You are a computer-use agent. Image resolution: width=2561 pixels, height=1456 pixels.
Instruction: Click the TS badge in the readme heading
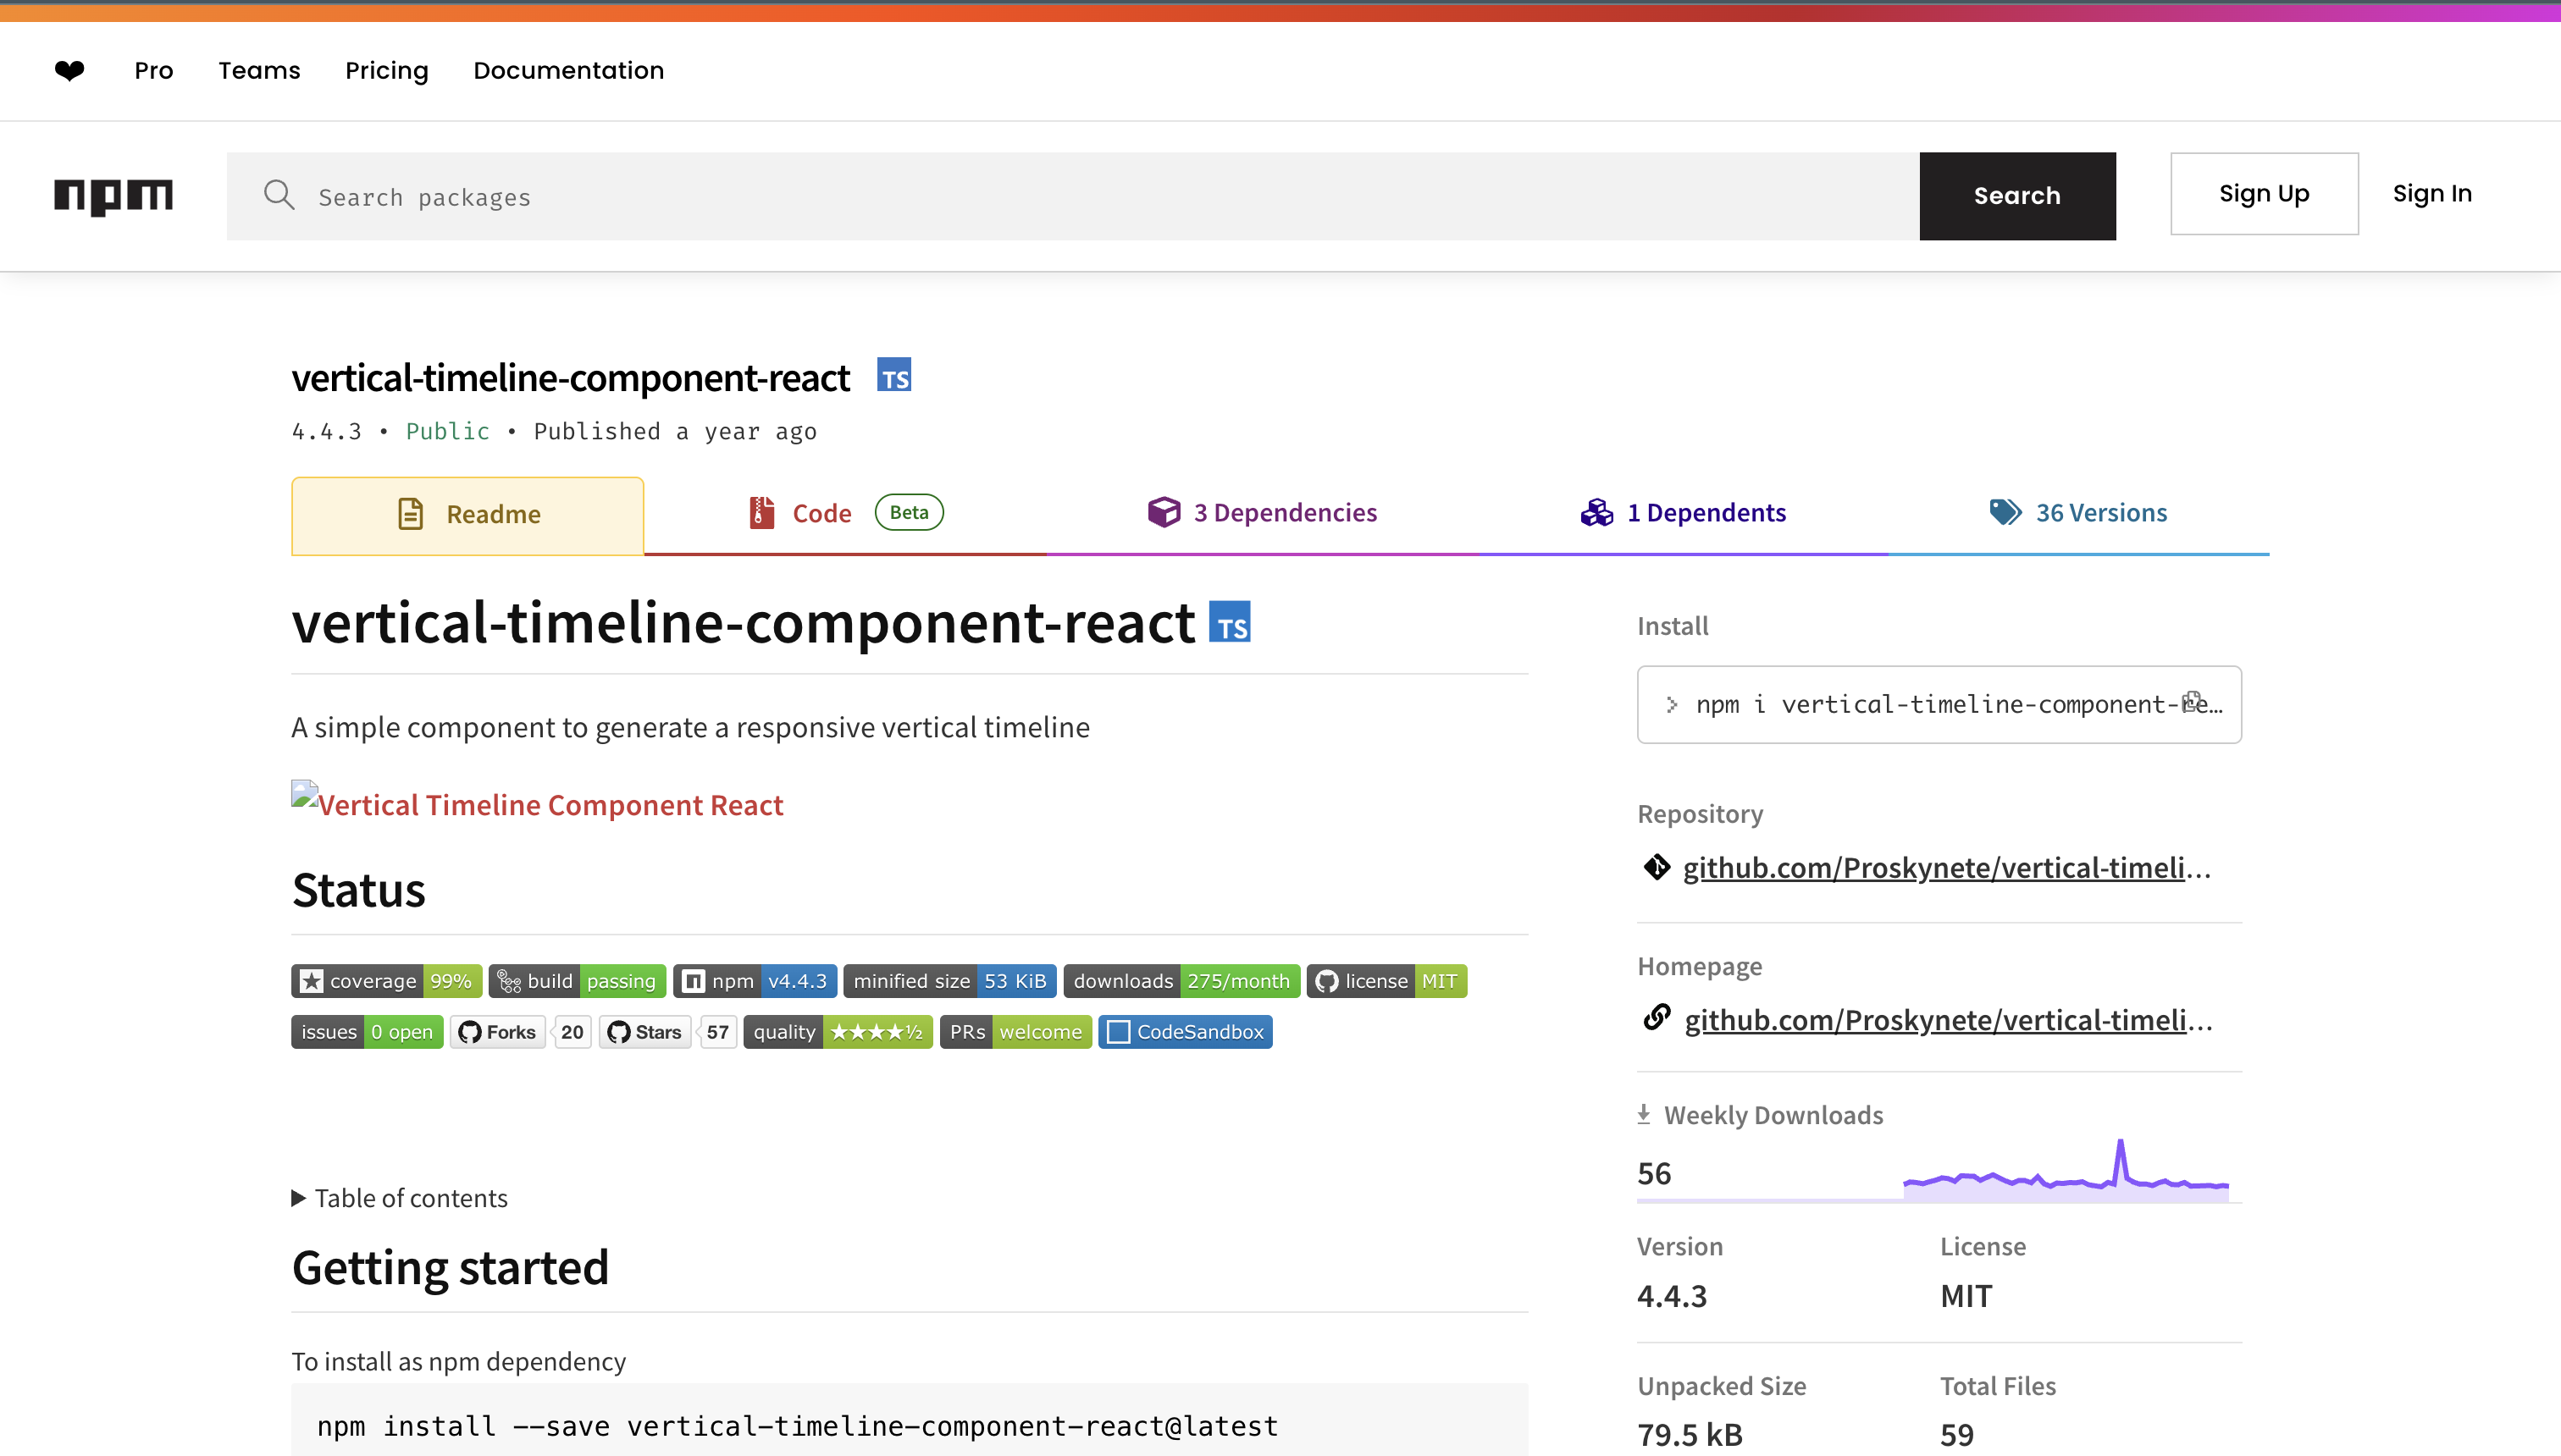tap(1230, 622)
